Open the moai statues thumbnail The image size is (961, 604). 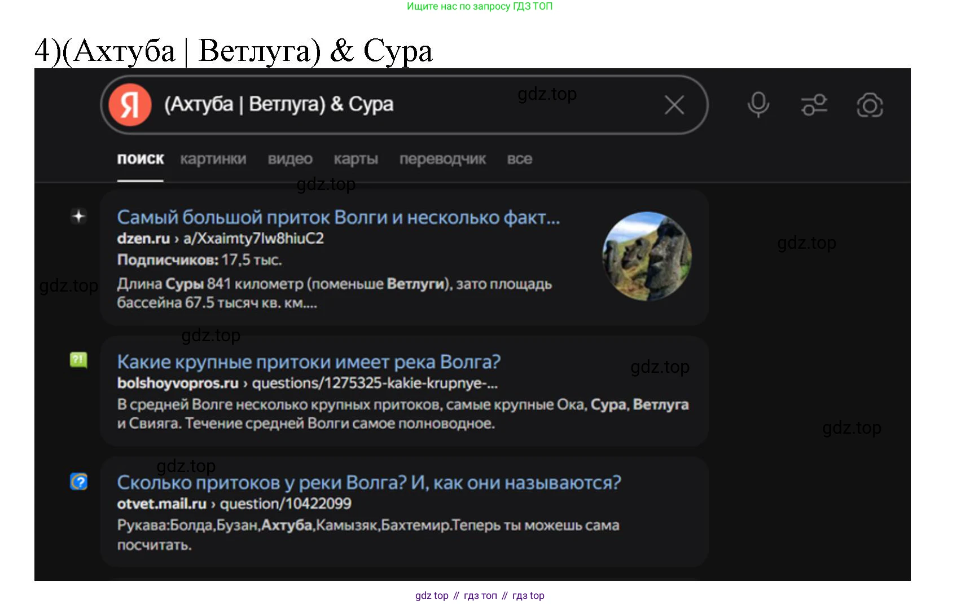pyautogui.click(x=647, y=256)
